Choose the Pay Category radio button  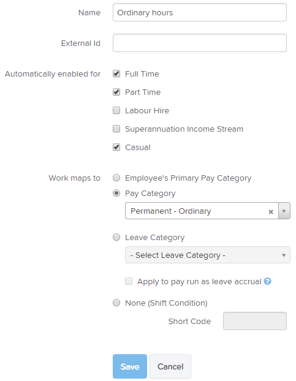pos(116,193)
